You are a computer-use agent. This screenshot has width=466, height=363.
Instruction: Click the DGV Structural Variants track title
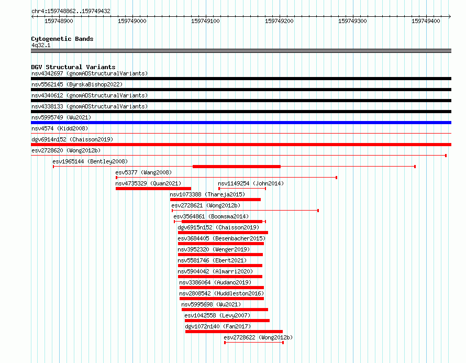[x=73, y=67]
